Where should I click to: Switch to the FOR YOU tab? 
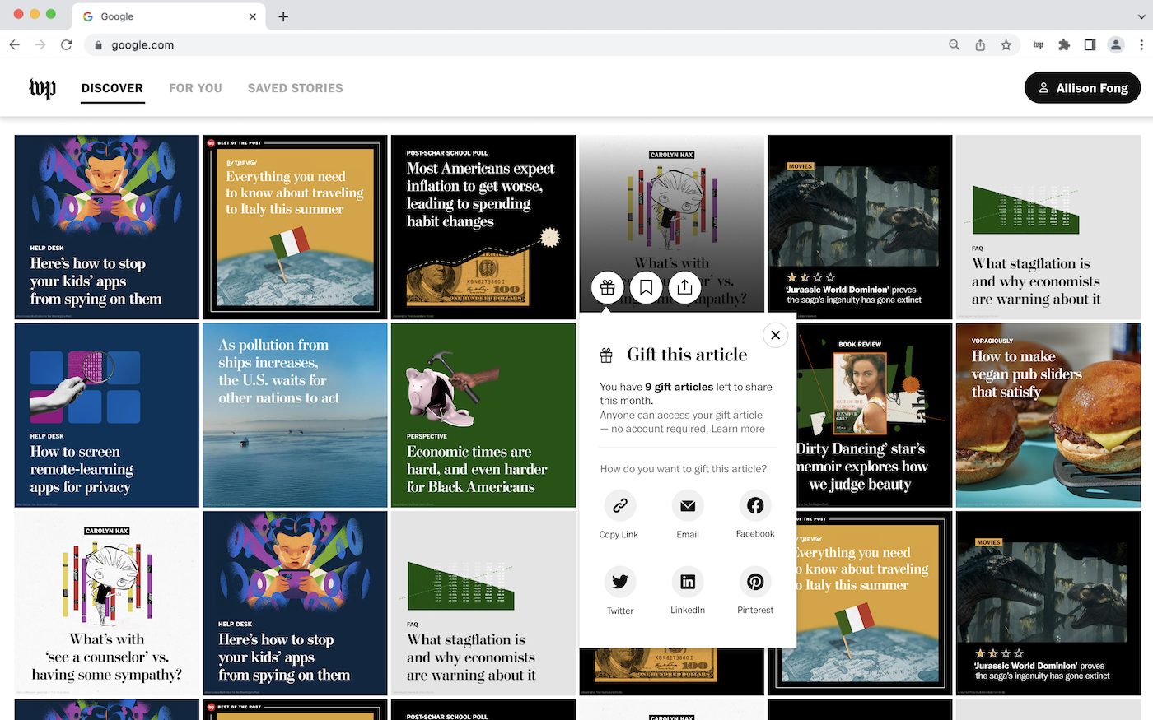[x=195, y=88]
